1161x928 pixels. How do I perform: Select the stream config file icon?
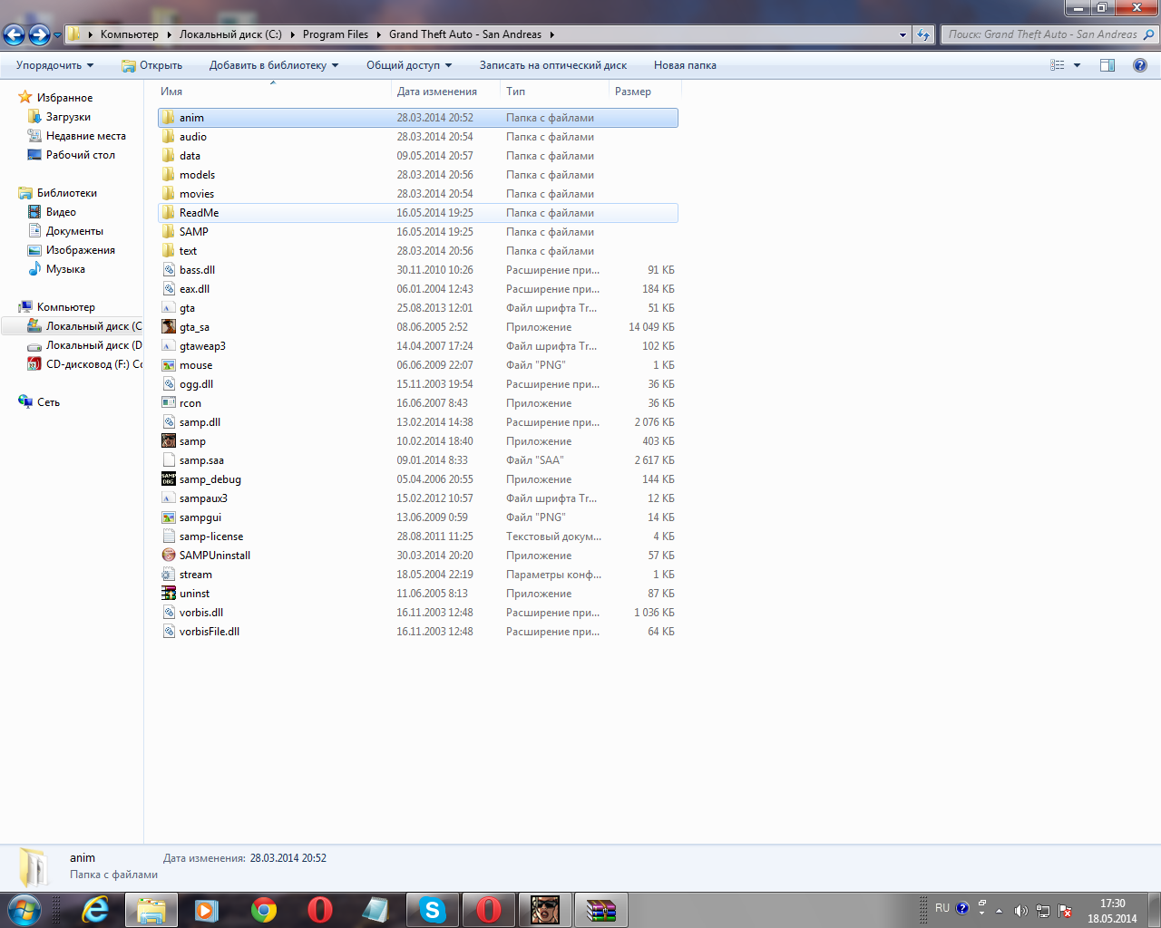point(169,575)
